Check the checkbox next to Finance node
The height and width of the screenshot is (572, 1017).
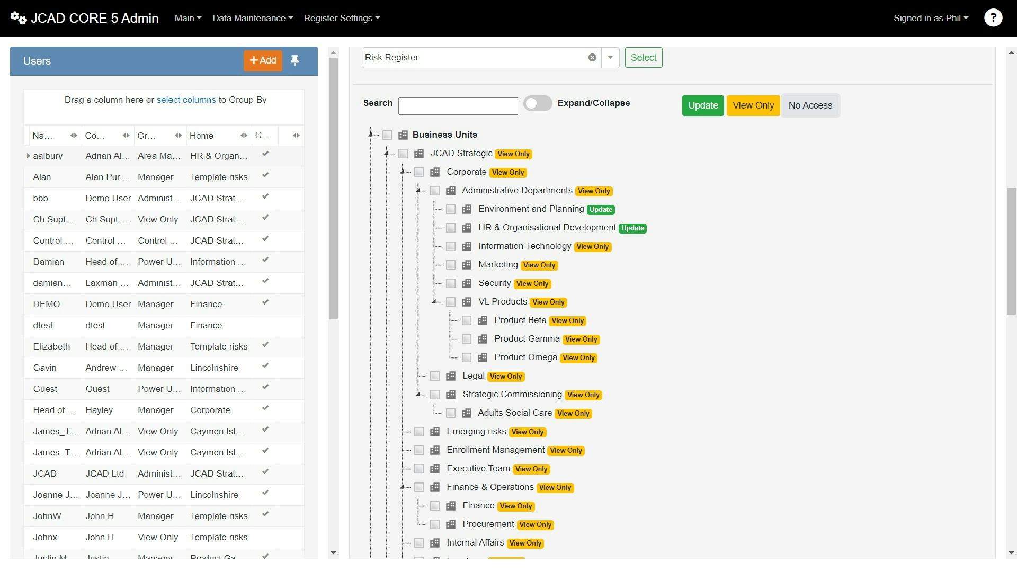(435, 506)
